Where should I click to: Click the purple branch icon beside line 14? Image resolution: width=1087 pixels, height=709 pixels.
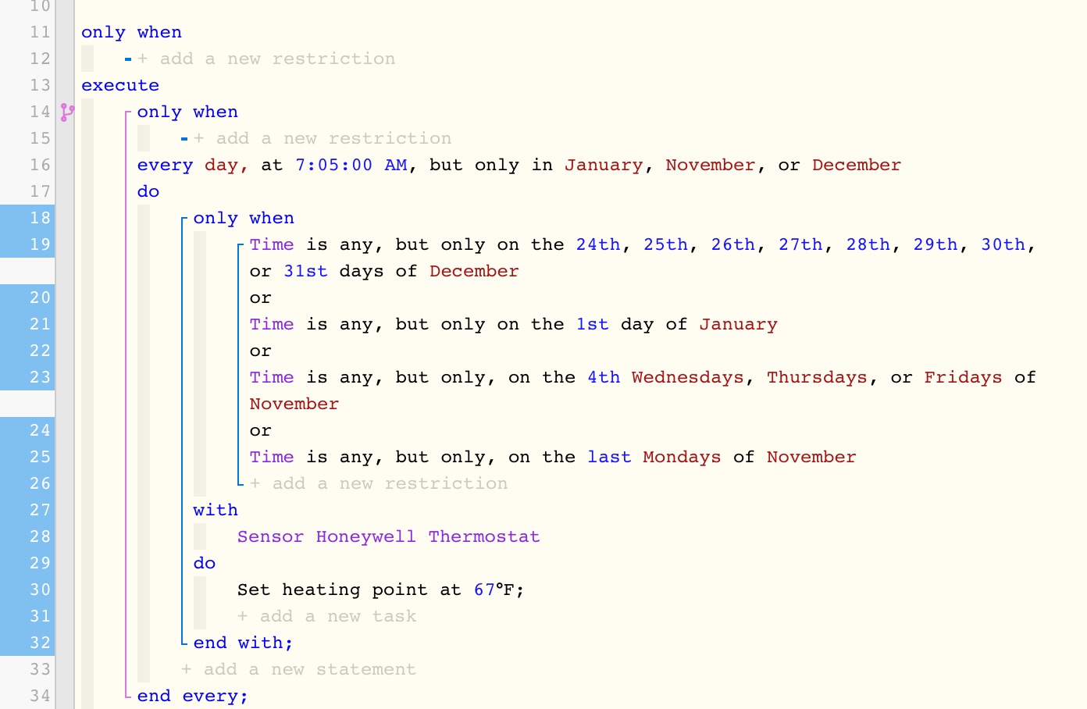pos(68,112)
